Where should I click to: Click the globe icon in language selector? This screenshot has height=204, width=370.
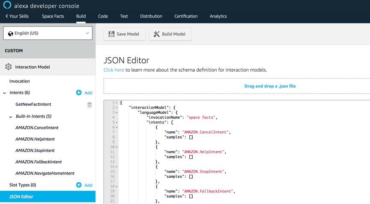11,33
